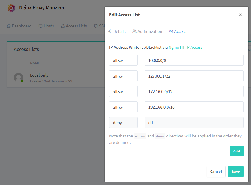The width and height of the screenshot is (251, 185).
Task: Click the Access Lists lock icon
Action: point(63,26)
